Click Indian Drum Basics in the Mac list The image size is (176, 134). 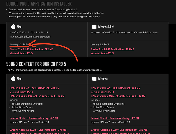point(22,107)
